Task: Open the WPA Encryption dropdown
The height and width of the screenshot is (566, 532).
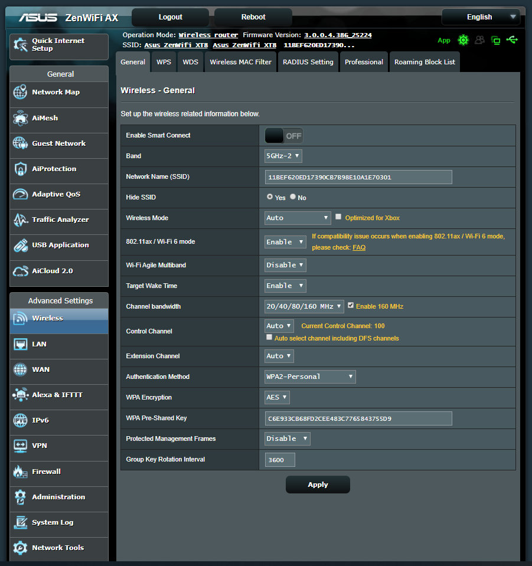Action: click(x=277, y=397)
